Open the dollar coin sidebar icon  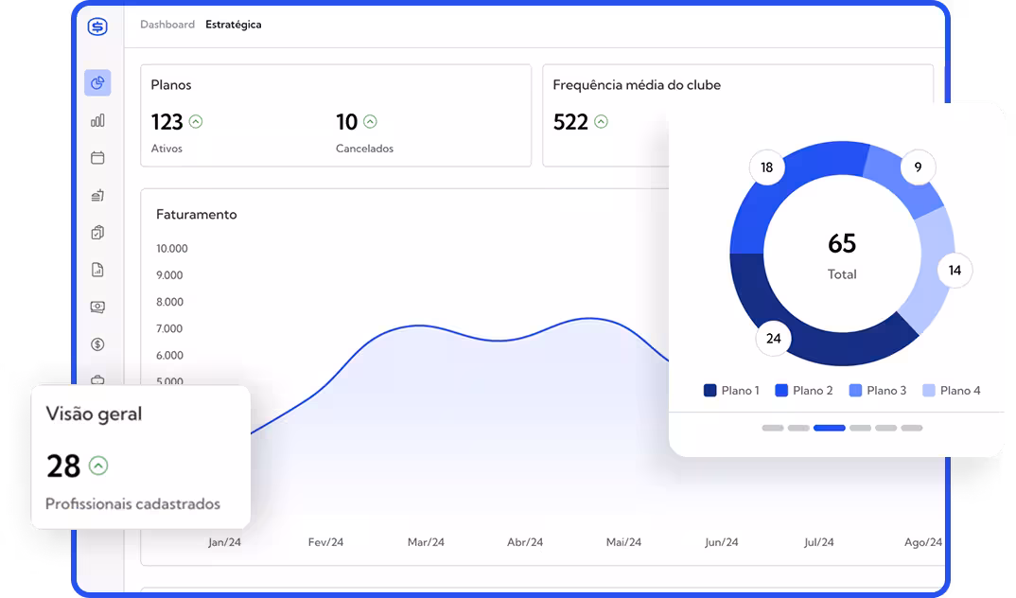(x=97, y=344)
